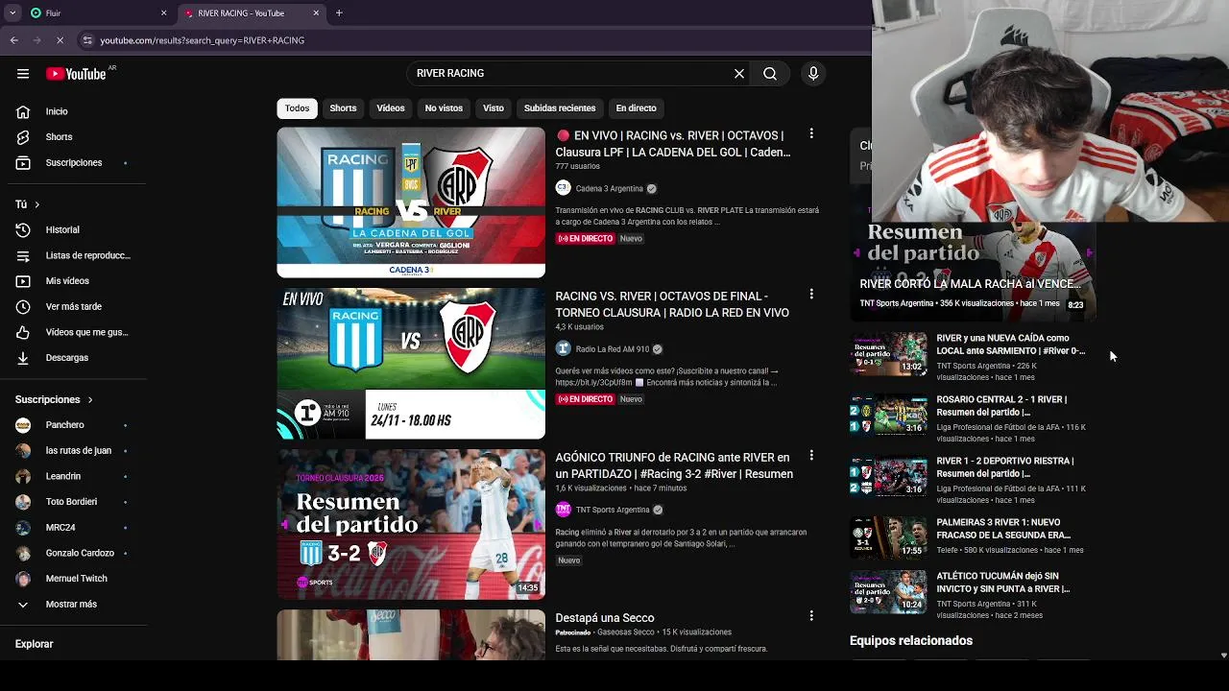
Task: Click the magnifier search button
Action: tap(770, 74)
